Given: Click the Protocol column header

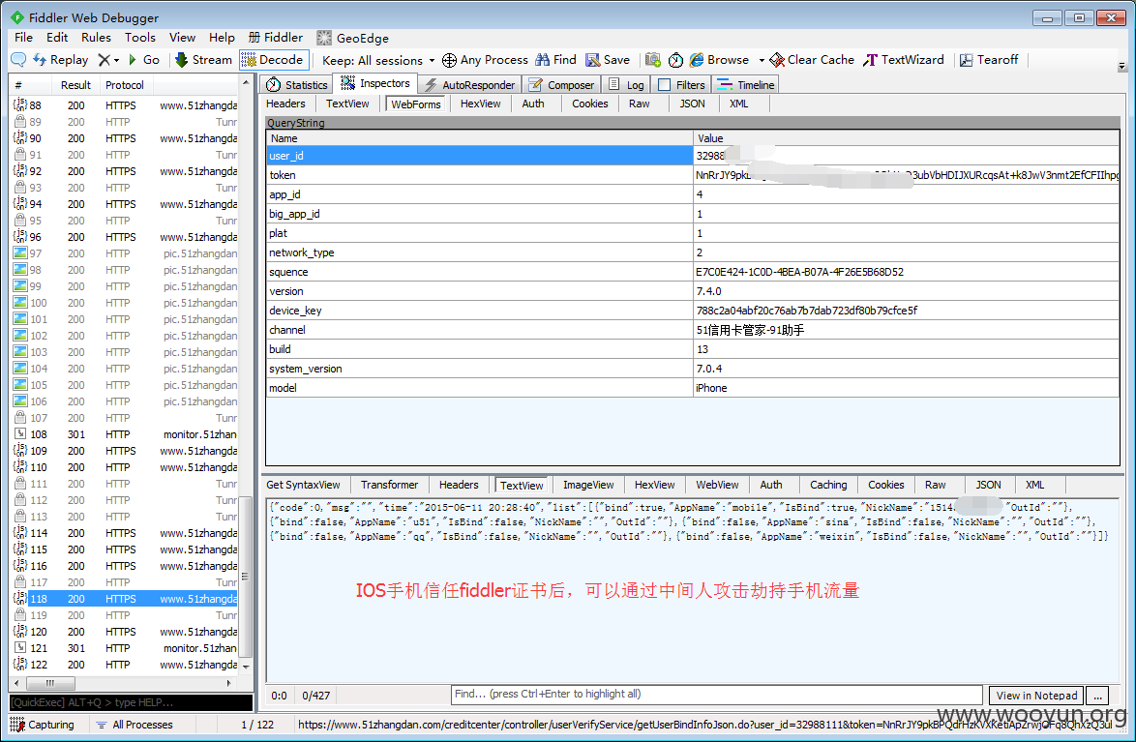Looking at the screenshot, I should (125, 85).
